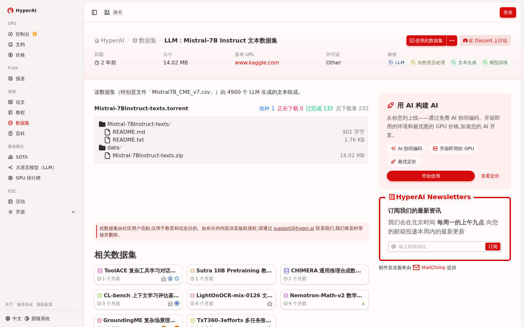Click the 自然语言处理 tag
This screenshot has width=524, height=327.
coord(429,62)
